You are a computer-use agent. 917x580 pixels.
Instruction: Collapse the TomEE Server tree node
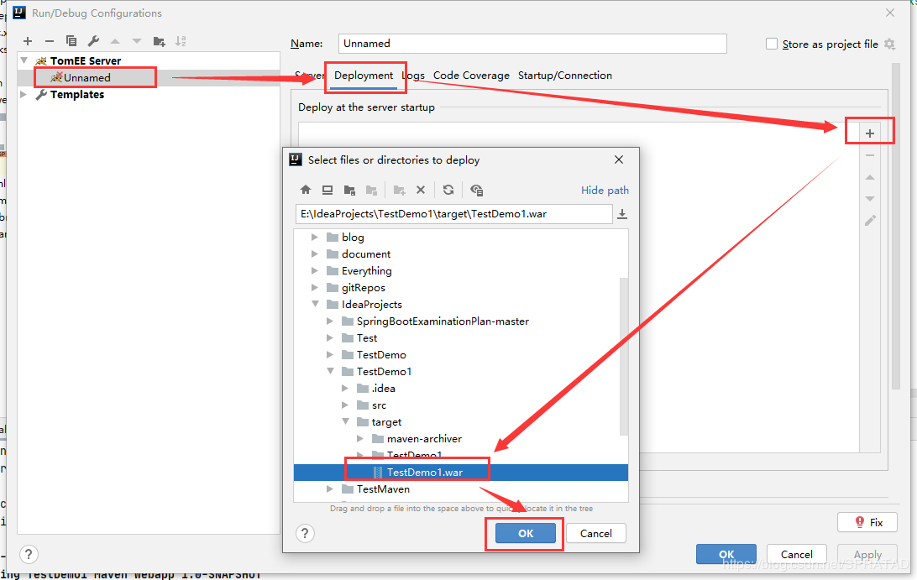pyautogui.click(x=24, y=60)
